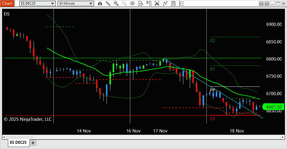
Task: Click the 6661.50 current price marker
Action: [273, 107]
